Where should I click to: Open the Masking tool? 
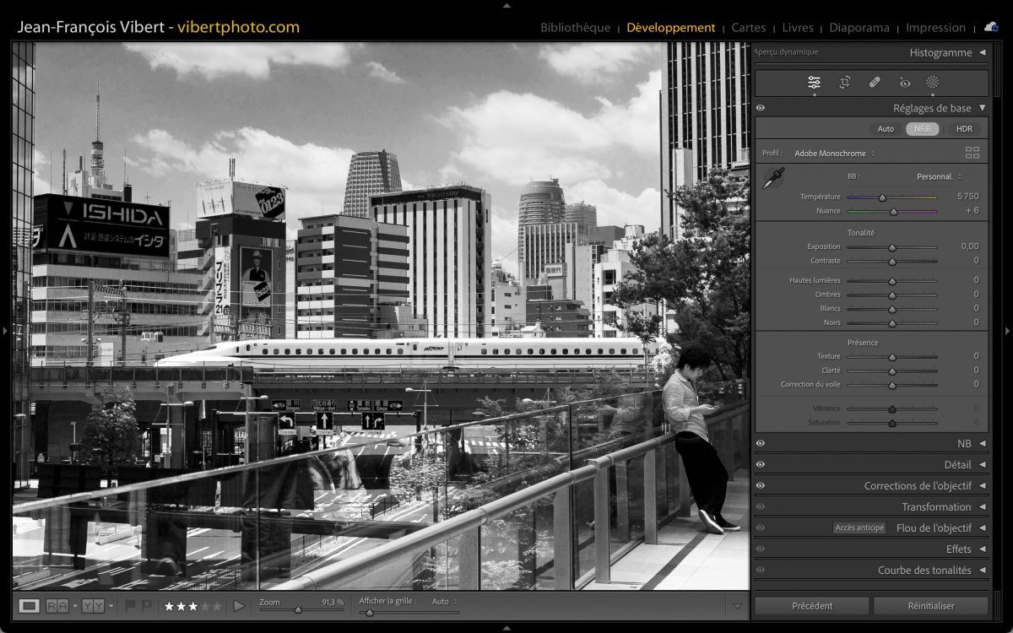coord(932,82)
